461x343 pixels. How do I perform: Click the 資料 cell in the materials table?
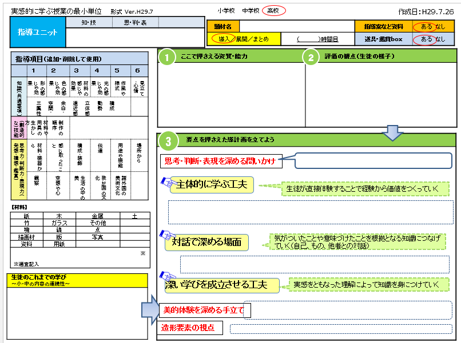pyautogui.click(x=26, y=244)
